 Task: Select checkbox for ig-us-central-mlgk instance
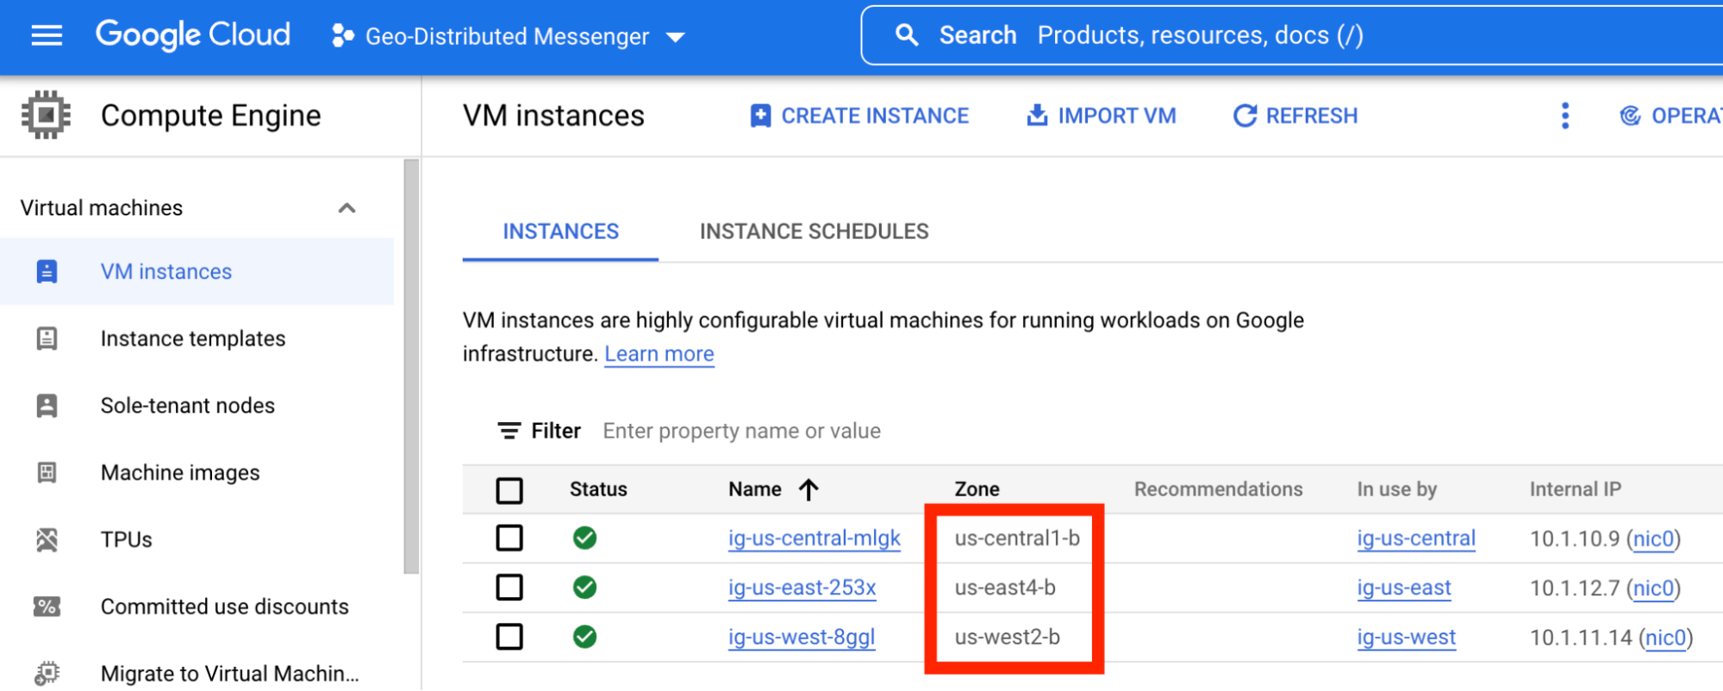pos(509,538)
